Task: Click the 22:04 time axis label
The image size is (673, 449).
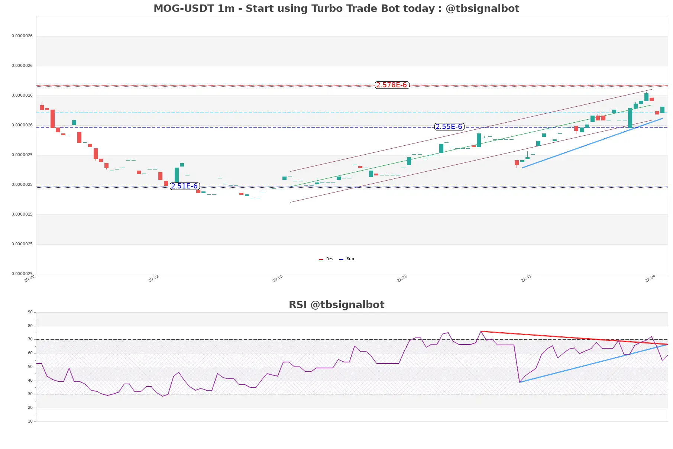Action: click(650, 278)
